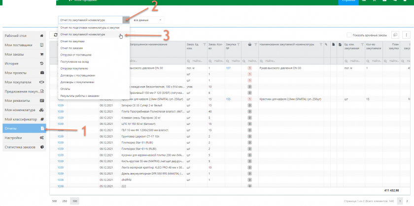
Task: Go to page 2 of the table
Action: (406, 202)
